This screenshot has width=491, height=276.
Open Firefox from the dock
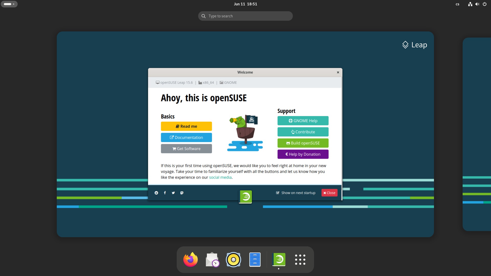(x=191, y=259)
